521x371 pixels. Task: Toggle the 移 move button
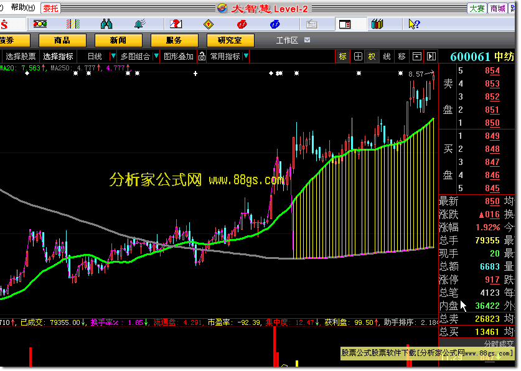pyautogui.click(x=401, y=57)
